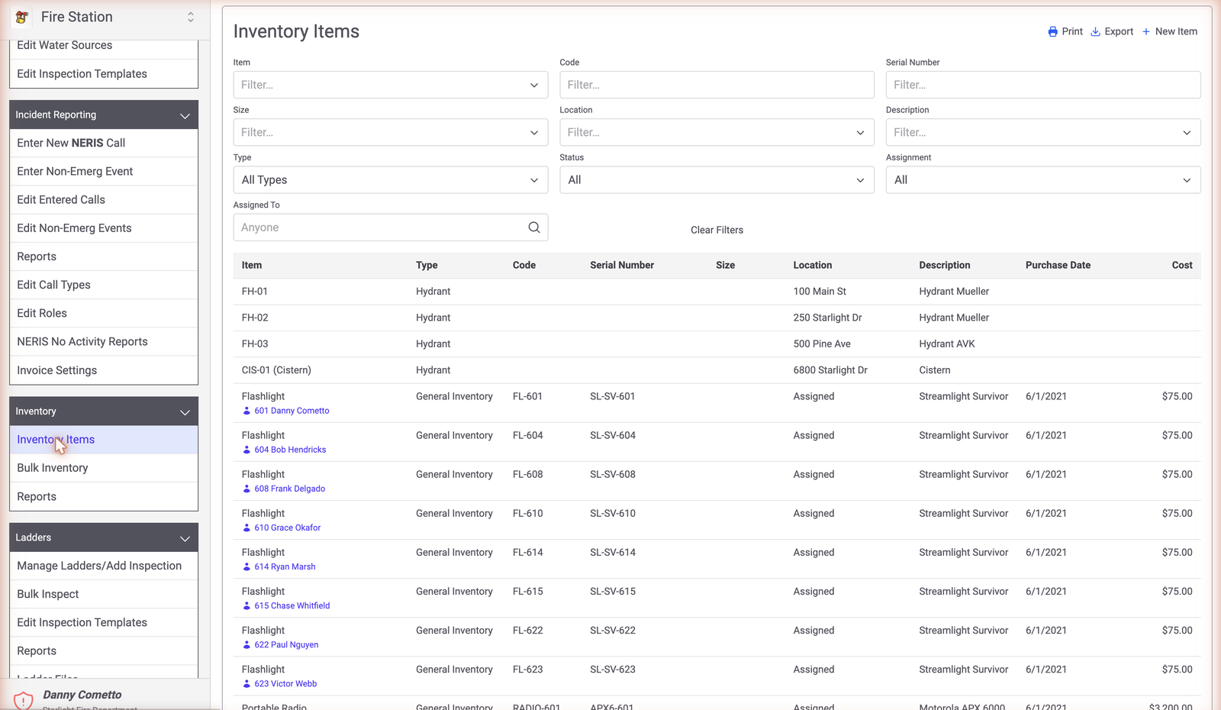Collapse the Inventory sidebar section
The height and width of the screenshot is (710, 1221).
(185, 411)
